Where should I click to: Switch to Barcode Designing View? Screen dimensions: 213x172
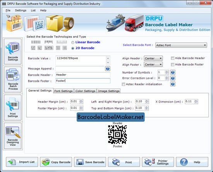[13, 136]
